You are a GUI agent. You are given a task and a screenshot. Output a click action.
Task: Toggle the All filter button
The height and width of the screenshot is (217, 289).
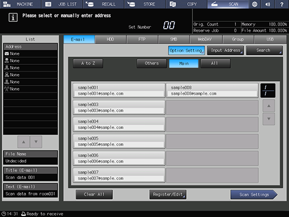click(x=215, y=63)
